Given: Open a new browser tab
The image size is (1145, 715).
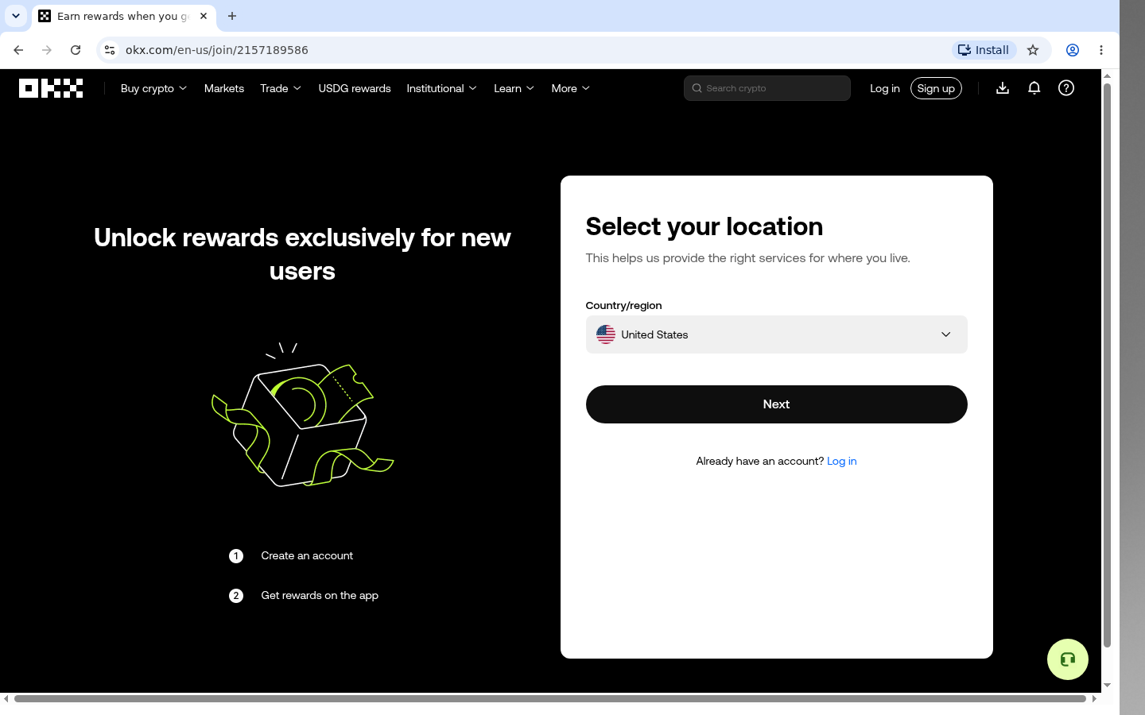Looking at the screenshot, I should coord(232,16).
